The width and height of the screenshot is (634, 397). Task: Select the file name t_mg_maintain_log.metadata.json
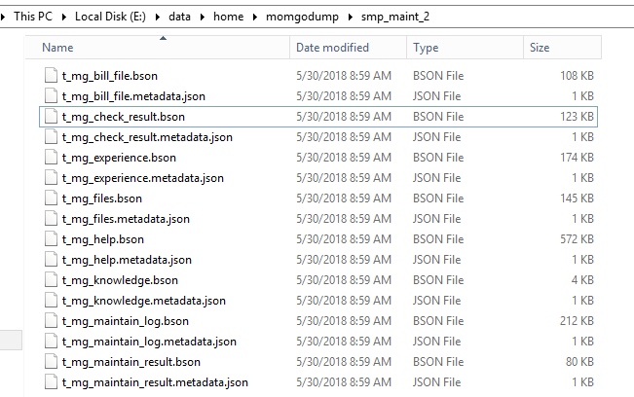point(149,342)
